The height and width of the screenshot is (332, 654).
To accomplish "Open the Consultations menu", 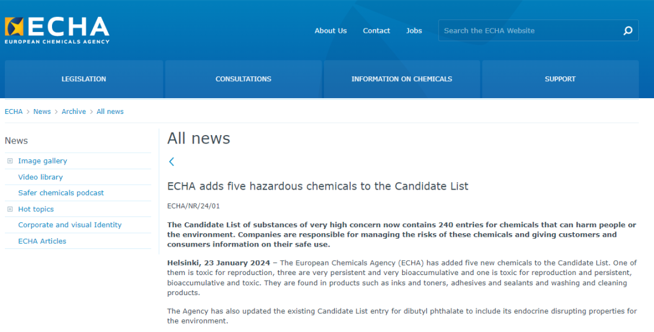I will coord(243,79).
